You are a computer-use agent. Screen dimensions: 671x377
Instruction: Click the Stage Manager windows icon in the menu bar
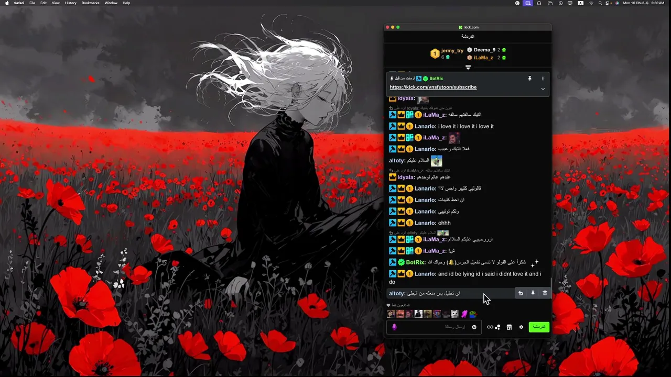click(550, 3)
